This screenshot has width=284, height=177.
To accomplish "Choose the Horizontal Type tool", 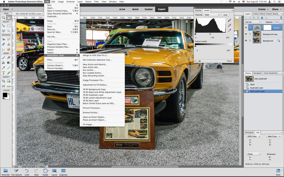I will click(3, 73).
